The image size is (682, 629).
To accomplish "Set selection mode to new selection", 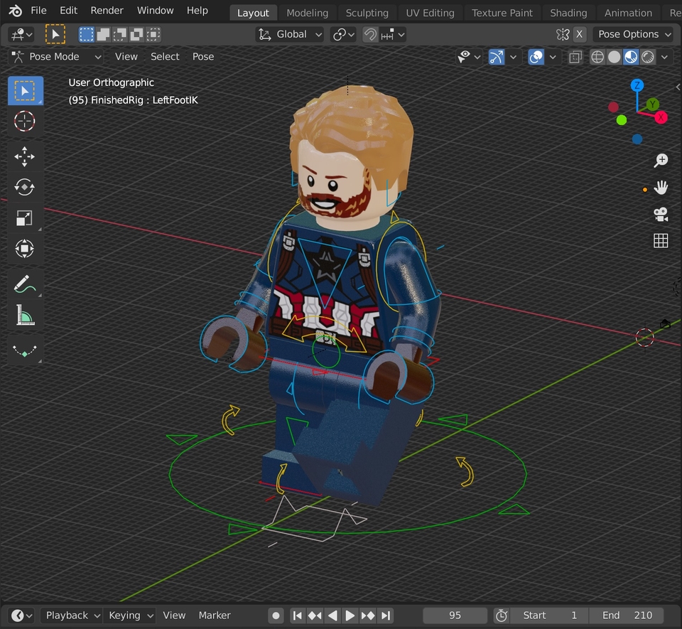I will [86, 34].
